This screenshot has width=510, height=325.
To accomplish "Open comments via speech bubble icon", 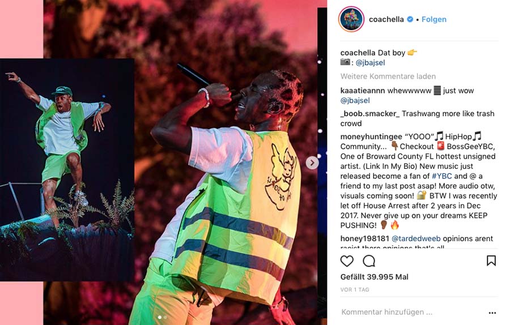I will tap(369, 261).
